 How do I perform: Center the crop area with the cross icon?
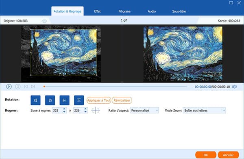tap(96, 111)
